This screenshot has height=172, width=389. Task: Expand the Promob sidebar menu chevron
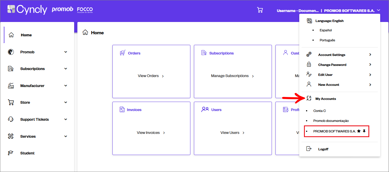(x=66, y=52)
